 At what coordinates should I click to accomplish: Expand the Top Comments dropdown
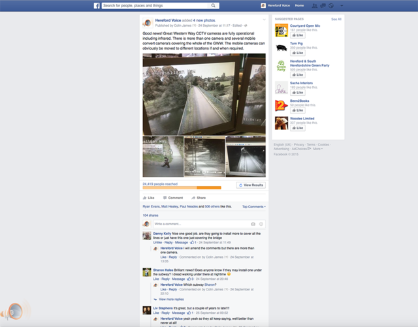click(x=253, y=206)
